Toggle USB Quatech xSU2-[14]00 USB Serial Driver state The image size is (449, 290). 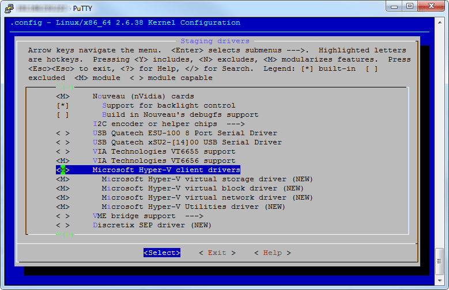point(63,143)
